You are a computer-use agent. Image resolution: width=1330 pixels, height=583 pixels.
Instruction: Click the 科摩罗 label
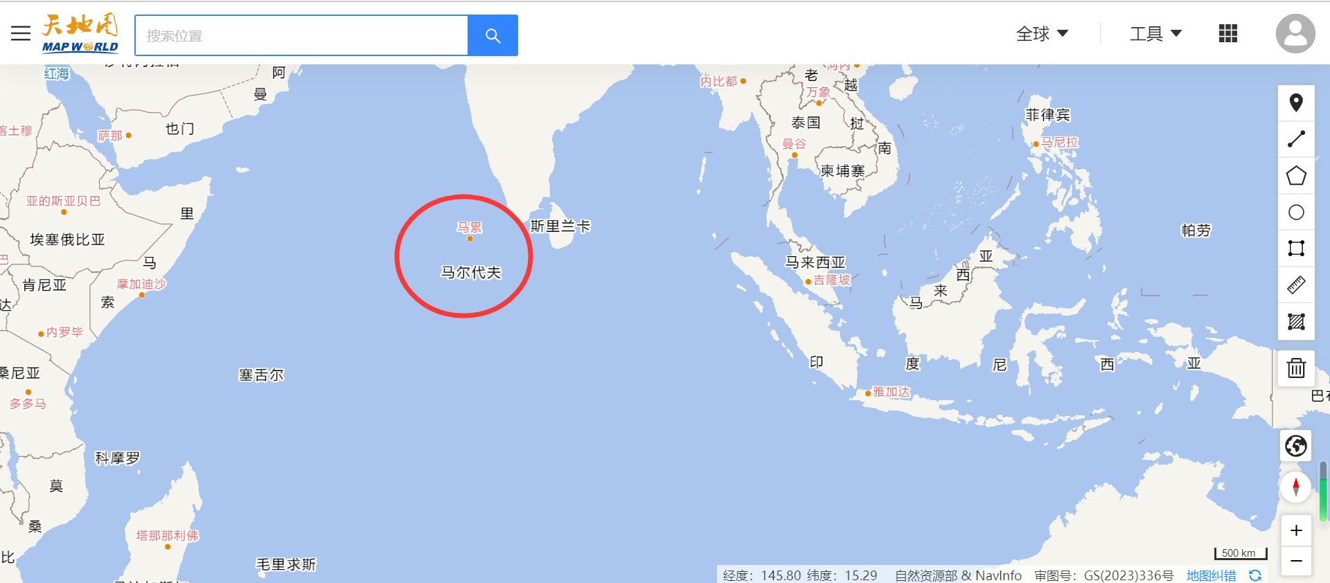pyautogui.click(x=117, y=458)
